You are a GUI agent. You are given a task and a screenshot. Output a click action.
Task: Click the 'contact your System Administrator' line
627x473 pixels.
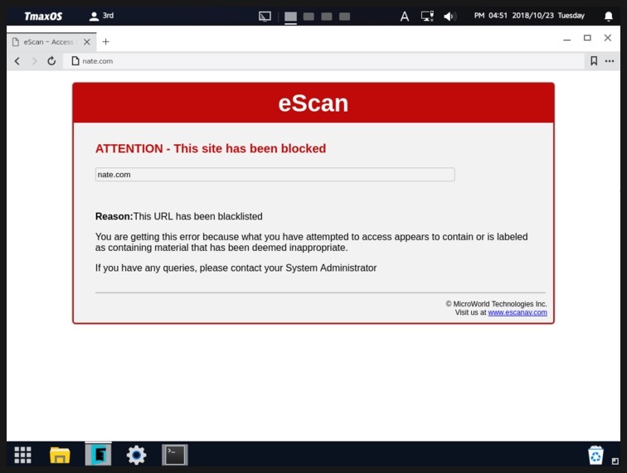click(236, 268)
